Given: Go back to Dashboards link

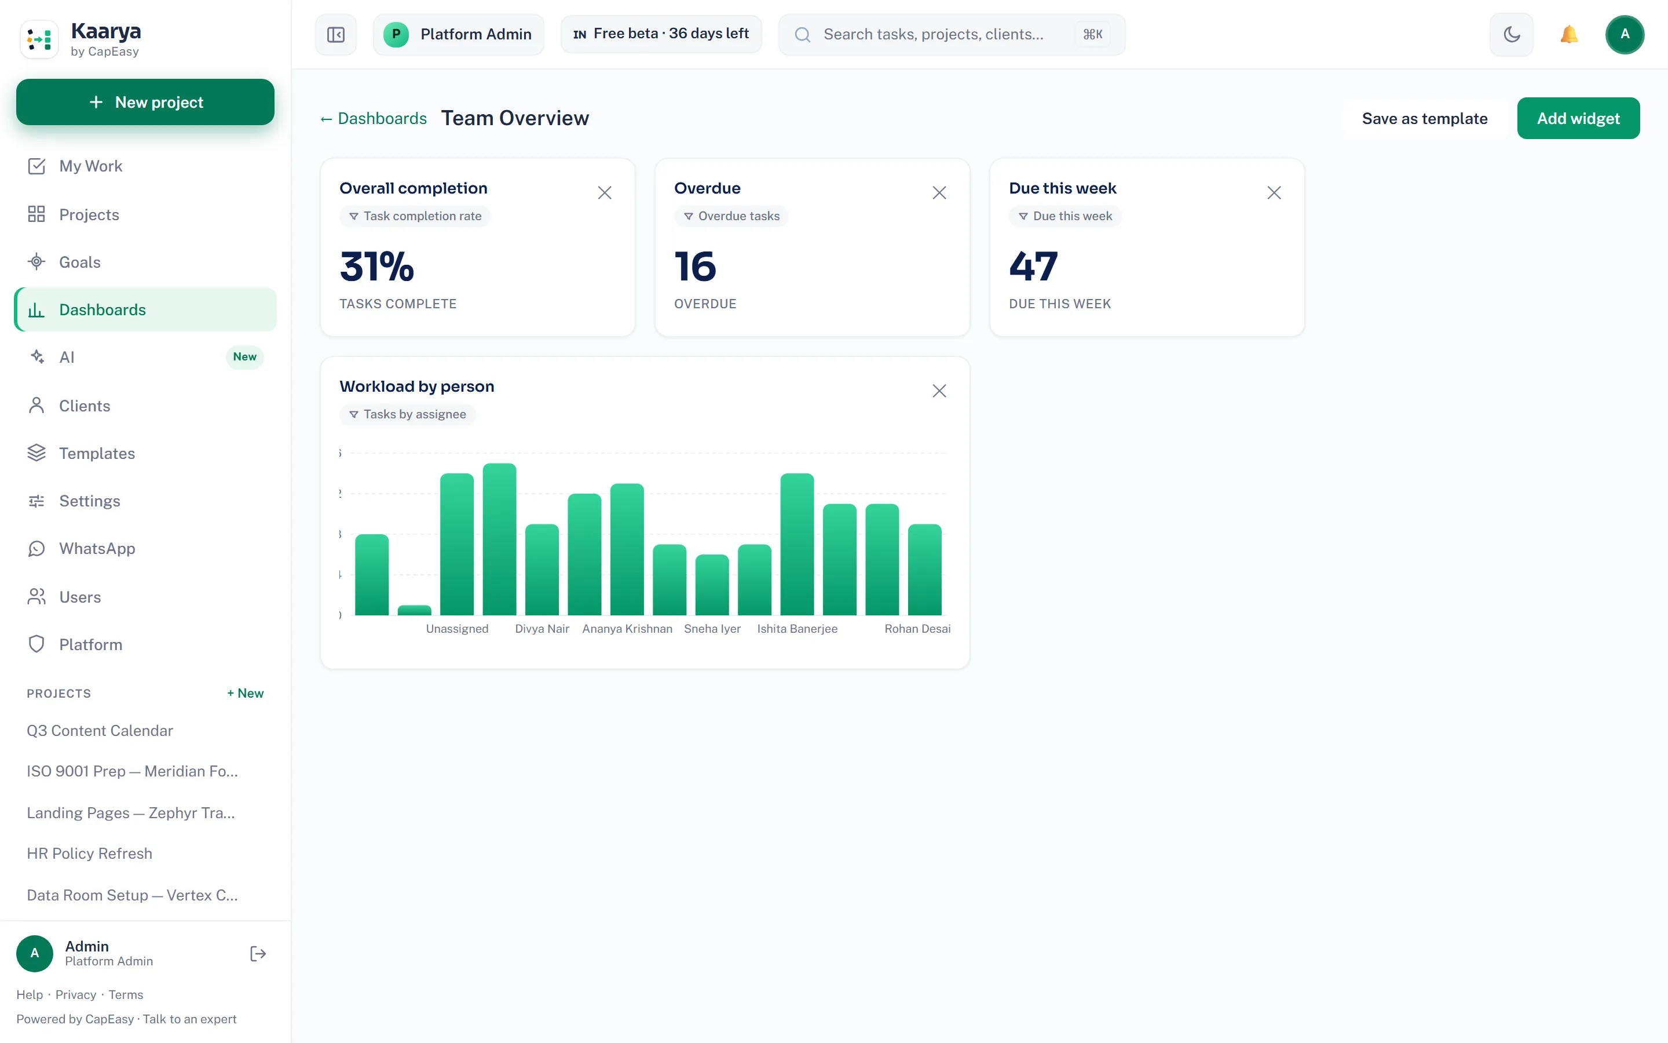Looking at the screenshot, I should pos(373,119).
